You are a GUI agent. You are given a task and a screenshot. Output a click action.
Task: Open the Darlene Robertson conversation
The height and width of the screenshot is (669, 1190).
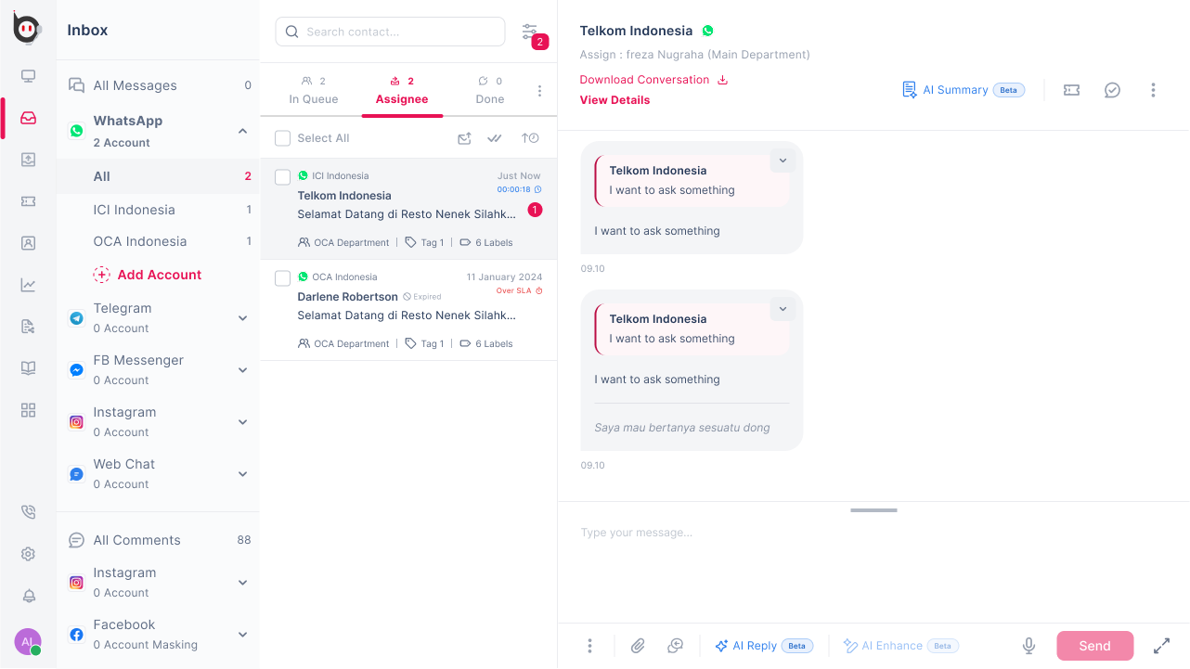click(x=408, y=310)
